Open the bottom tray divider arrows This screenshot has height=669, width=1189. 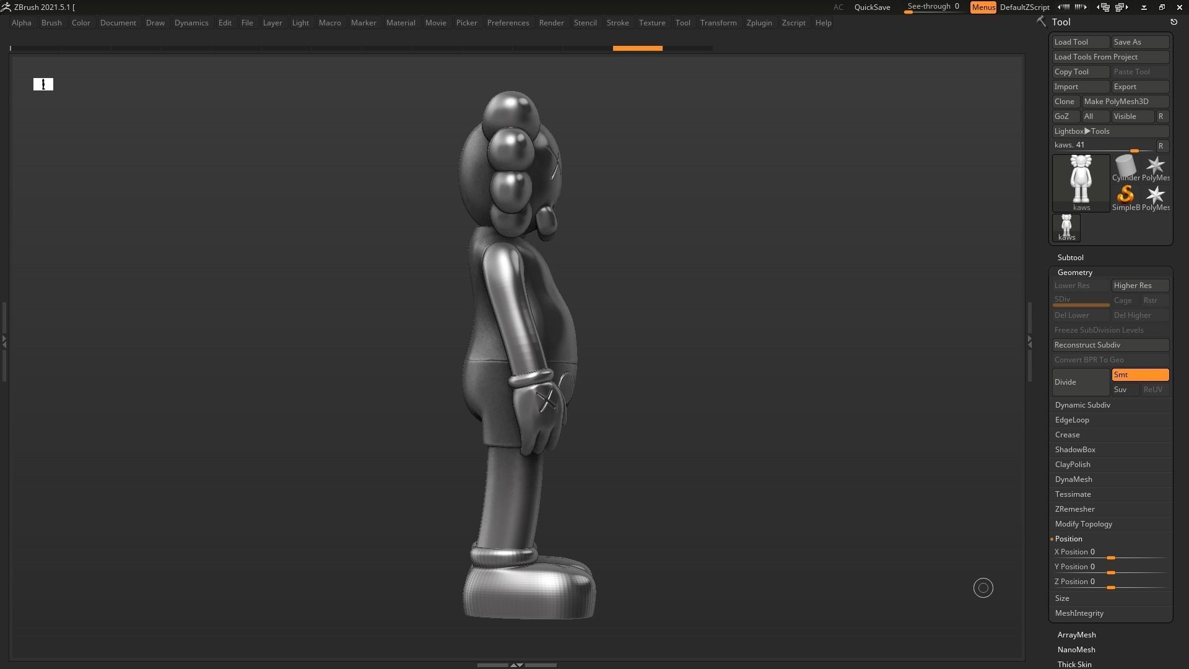[516, 665]
